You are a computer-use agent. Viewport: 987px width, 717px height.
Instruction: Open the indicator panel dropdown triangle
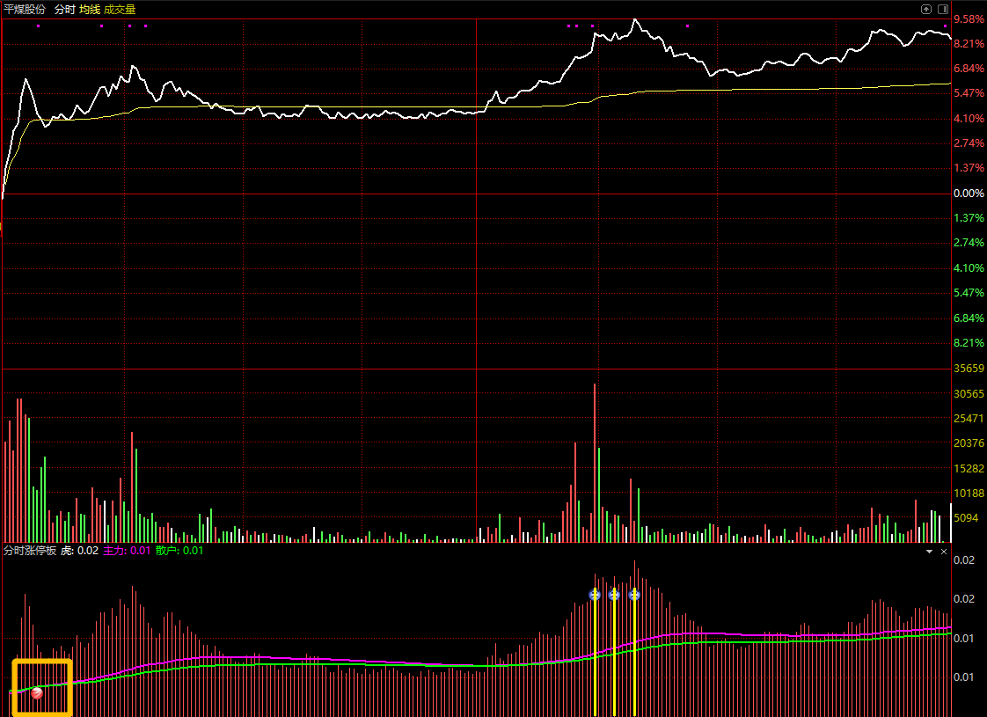coord(929,552)
